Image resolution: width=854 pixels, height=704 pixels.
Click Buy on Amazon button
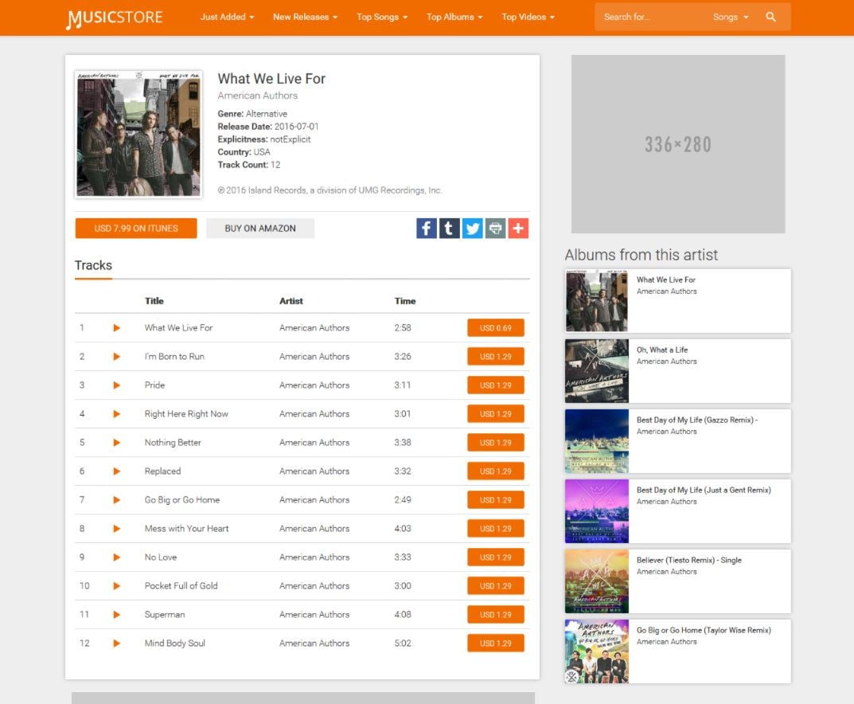(x=260, y=229)
